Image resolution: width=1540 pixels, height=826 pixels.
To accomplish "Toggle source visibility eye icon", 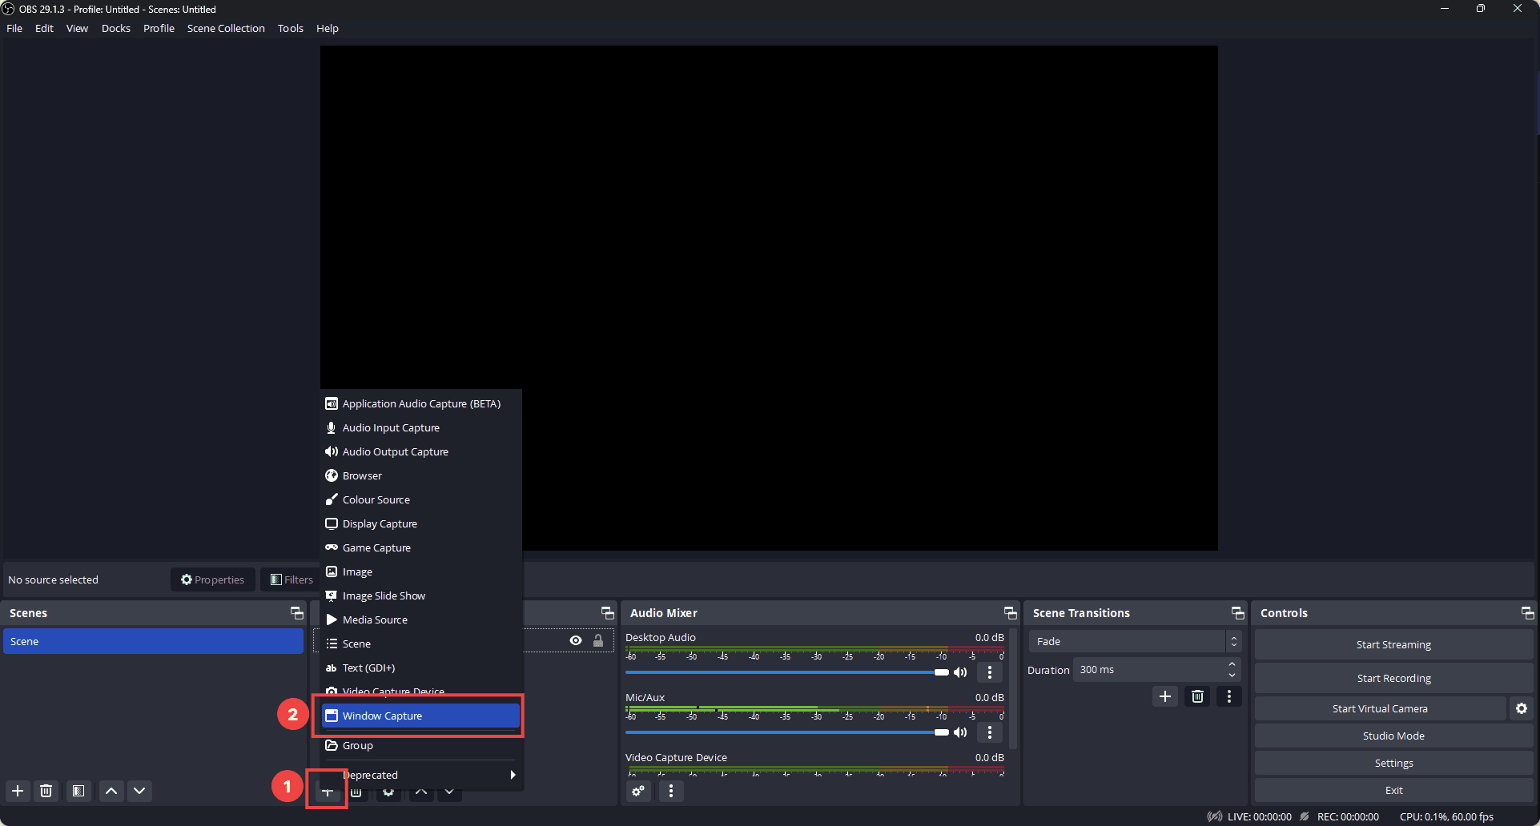I will 576,640.
